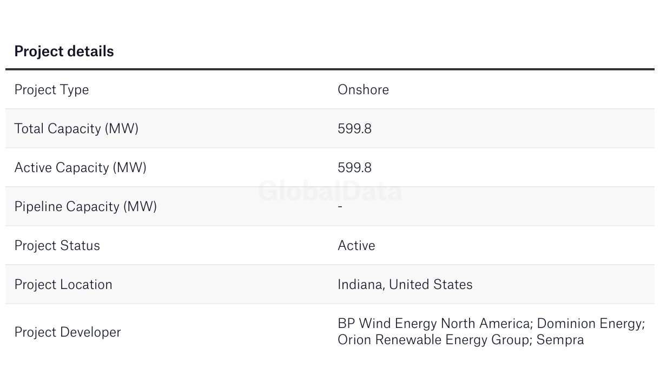Click the Total Capacity value 599.8
This screenshot has height=381, width=660.
click(354, 129)
